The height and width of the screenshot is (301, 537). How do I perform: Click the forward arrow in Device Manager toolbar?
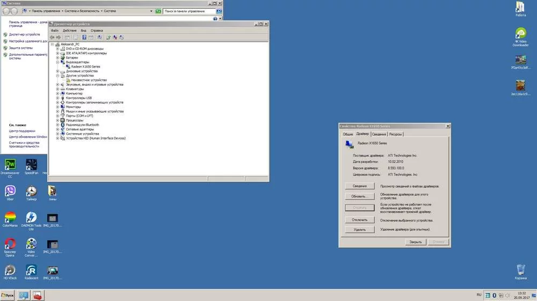59,37
